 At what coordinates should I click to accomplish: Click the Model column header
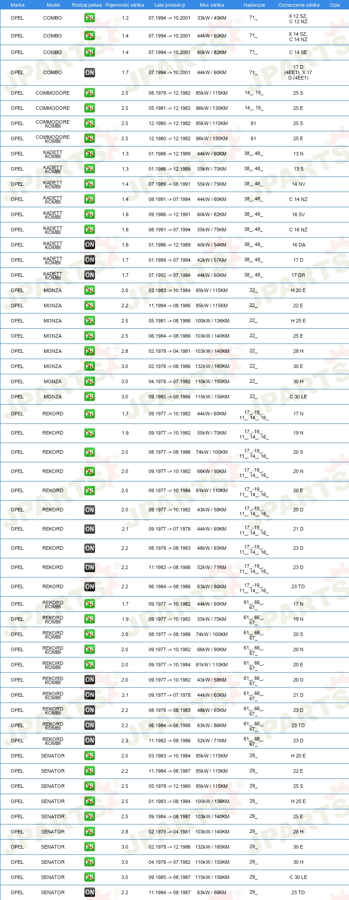pos(53,5)
